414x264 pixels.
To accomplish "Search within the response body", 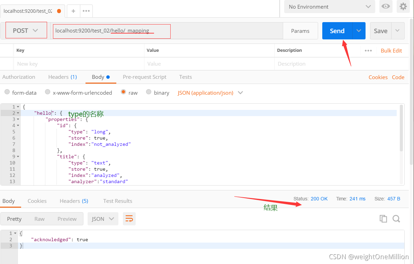I will coord(396,219).
